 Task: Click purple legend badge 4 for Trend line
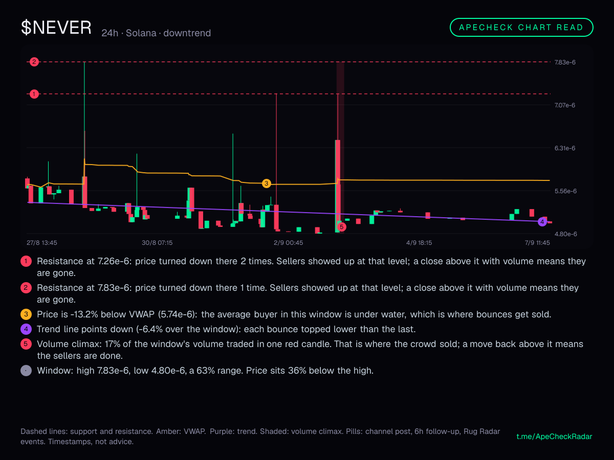tap(26, 329)
